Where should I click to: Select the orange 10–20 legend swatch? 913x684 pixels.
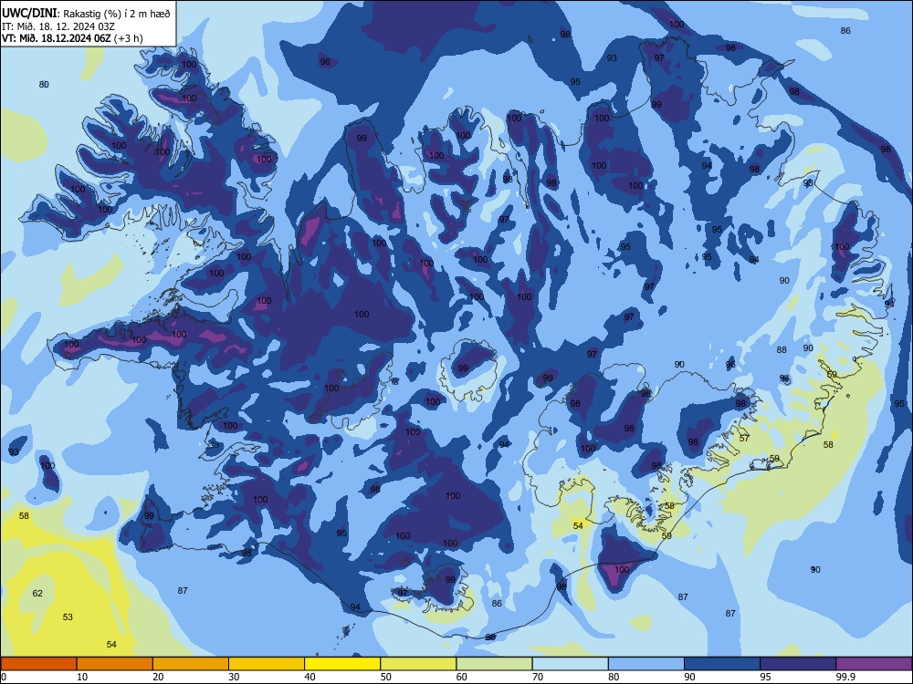tap(115, 664)
